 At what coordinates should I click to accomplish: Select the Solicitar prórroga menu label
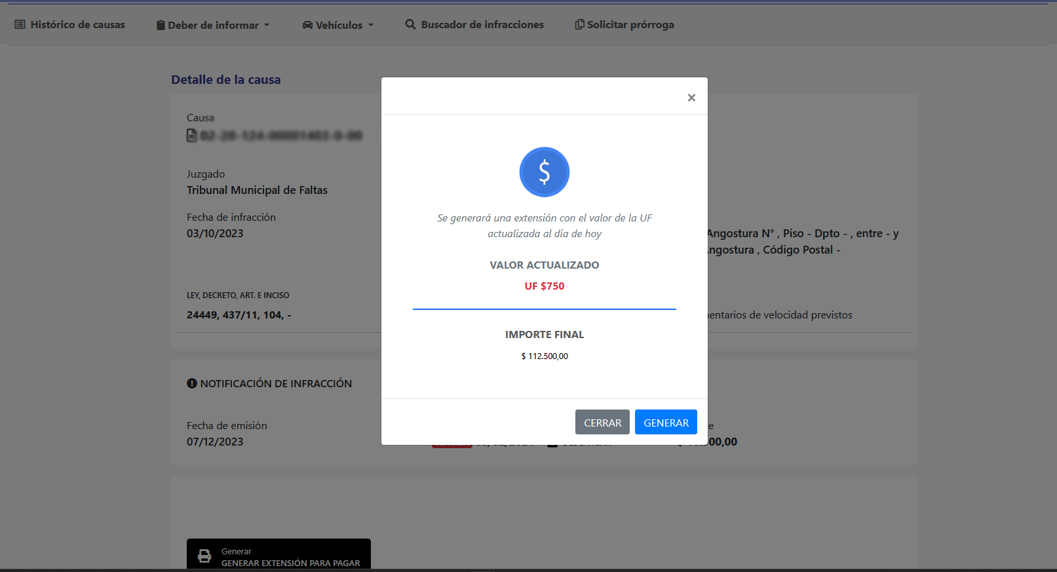point(630,25)
